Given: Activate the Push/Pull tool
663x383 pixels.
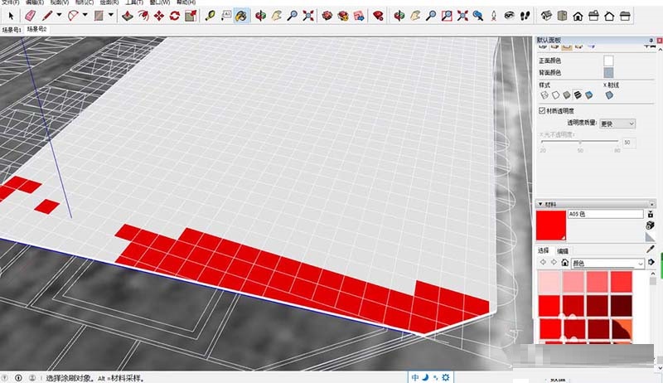Looking at the screenshot, I should 128,16.
